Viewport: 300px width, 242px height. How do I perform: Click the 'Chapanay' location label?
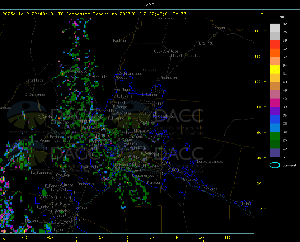coord(142,130)
